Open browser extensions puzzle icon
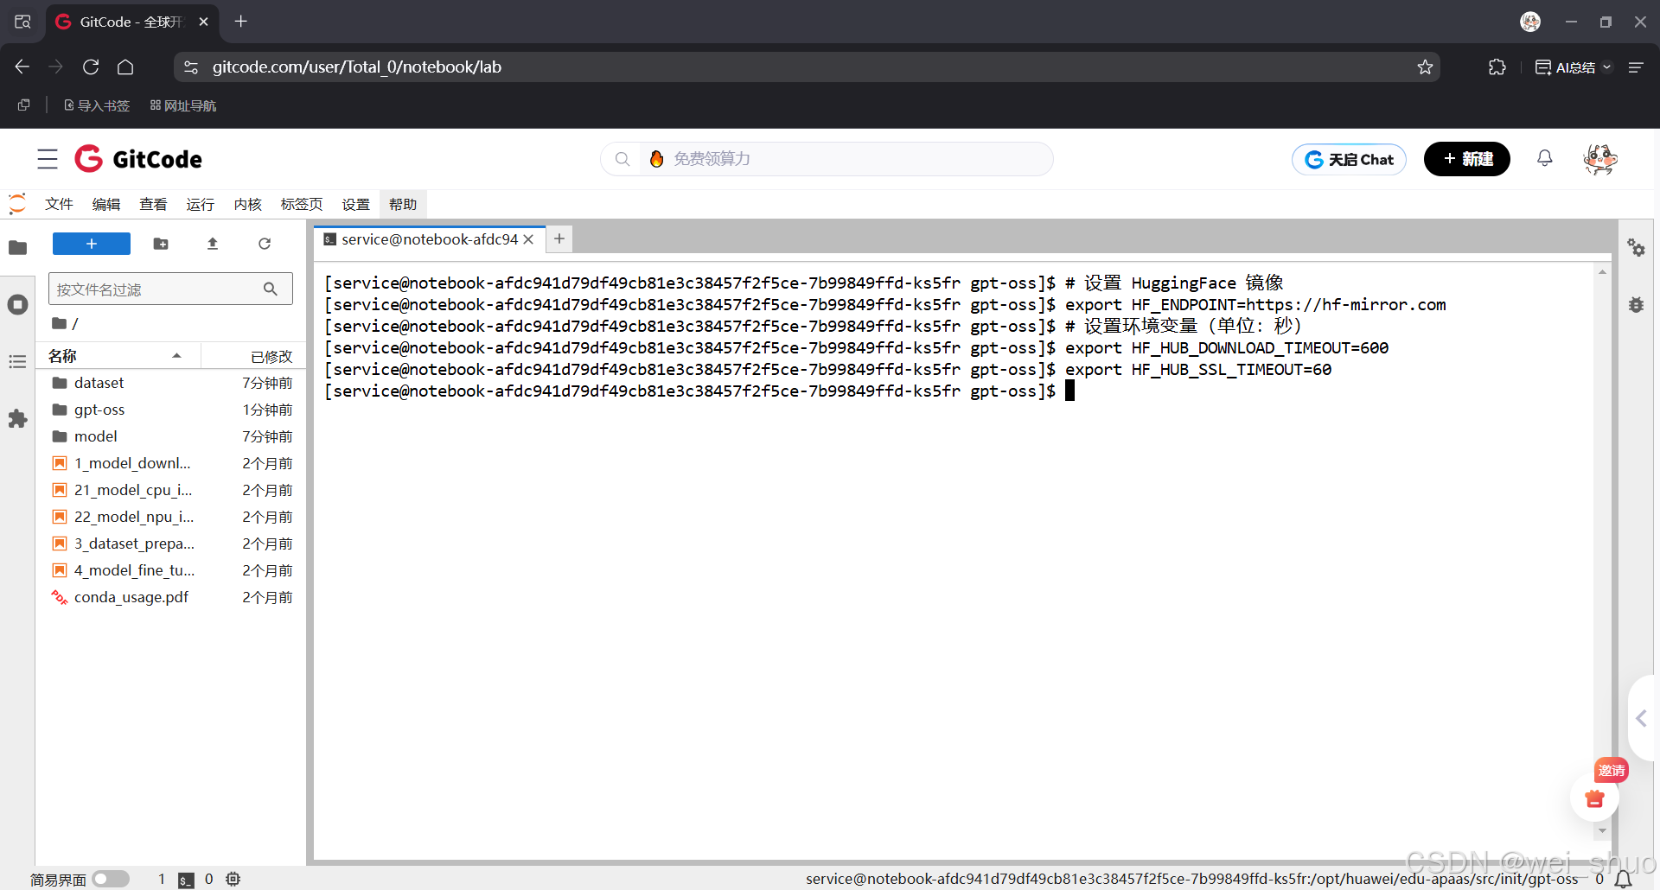The width and height of the screenshot is (1660, 890). [1497, 67]
